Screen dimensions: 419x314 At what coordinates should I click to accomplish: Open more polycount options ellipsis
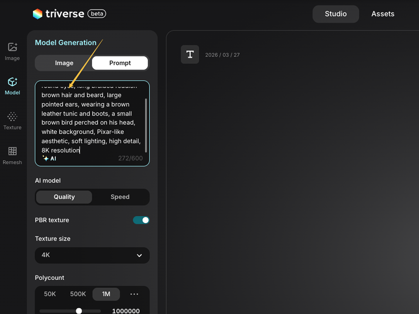pyautogui.click(x=134, y=294)
